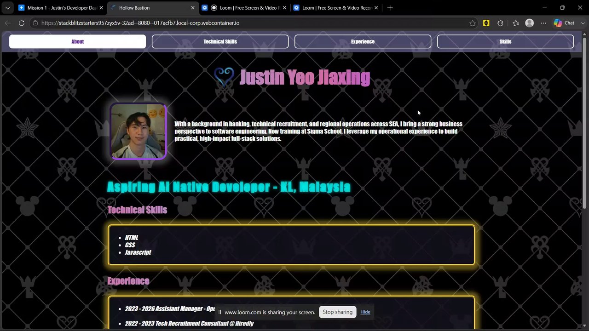Image resolution: width=589 pixels, height=331 pixels.
Task: Switch to the Mission 1 Justin's Developer tab
Action: pos(61,8)
